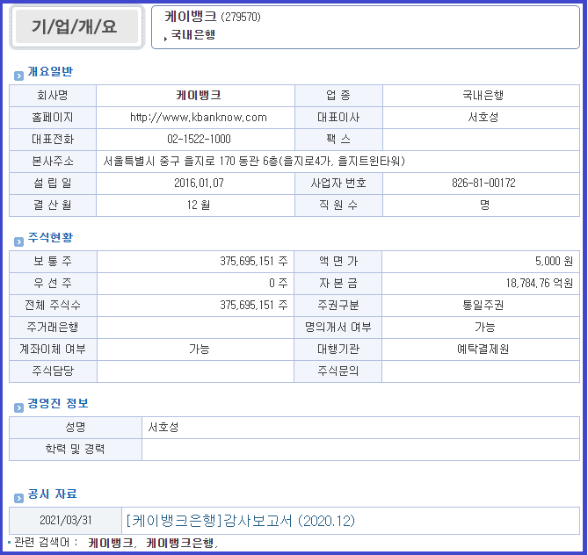Click the capital value 18,784.76 억원
The height and width of the screenshot is (555, 588).
click(x=540, y=283)
